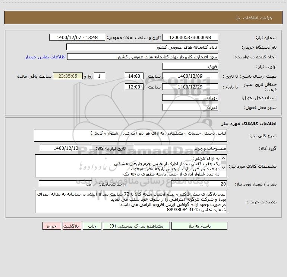Screen dimensions: 287x277
Task: Click response deadline date 1400/12/09
Action: [190, 76]
